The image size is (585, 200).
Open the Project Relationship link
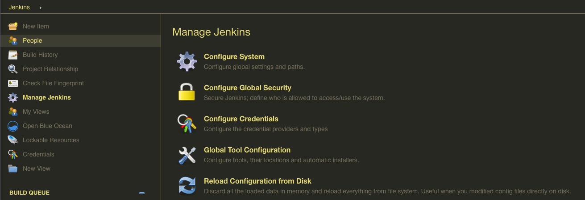pos(50,69)
